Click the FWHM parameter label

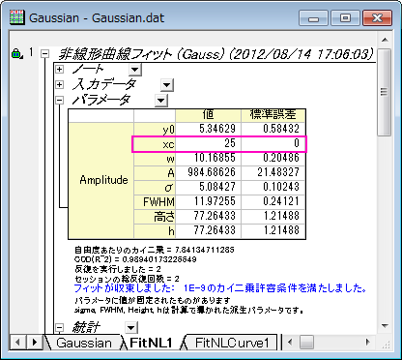155,202
